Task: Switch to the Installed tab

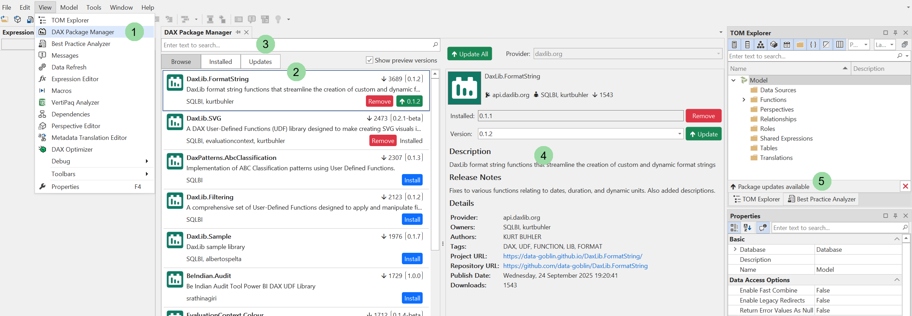Action: pos(220,61)
